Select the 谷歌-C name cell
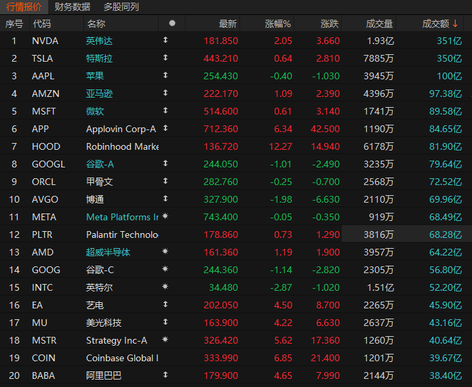Image resolution: width=472 pixels, height=387 pixels. 100,270
